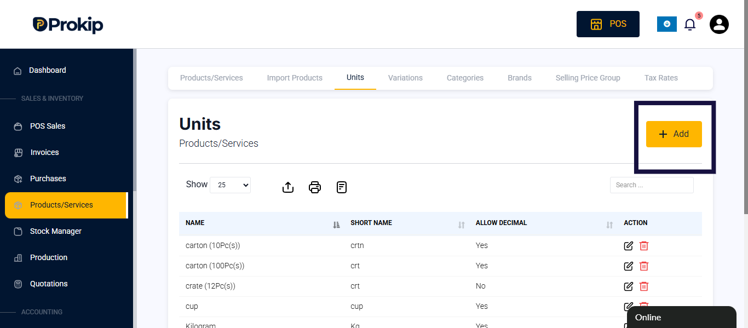Edit the crate (12Pc(s)) unit
This screenshot has width=748, height=328.
click(x=629, y=286)
